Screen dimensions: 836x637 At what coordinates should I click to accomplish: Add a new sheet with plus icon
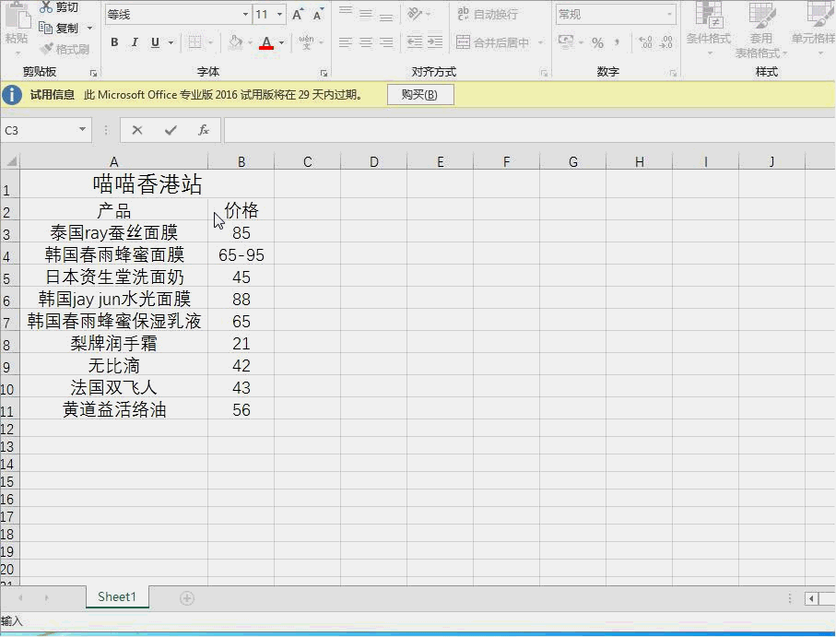tap(186, 598)
